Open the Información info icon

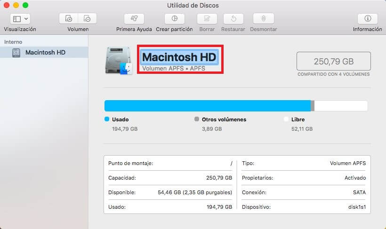coord(368,18)
